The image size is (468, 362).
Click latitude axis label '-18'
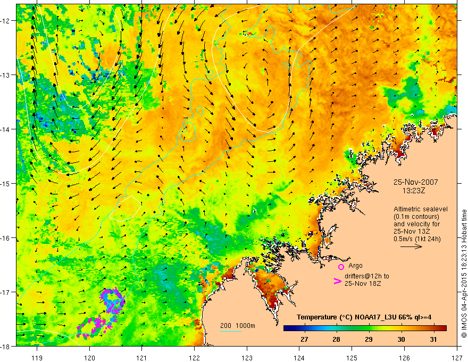(5, 347)
